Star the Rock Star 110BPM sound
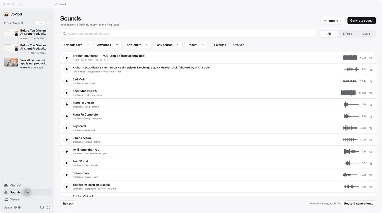This screenshot has height=213, width=382. point(371,93)
